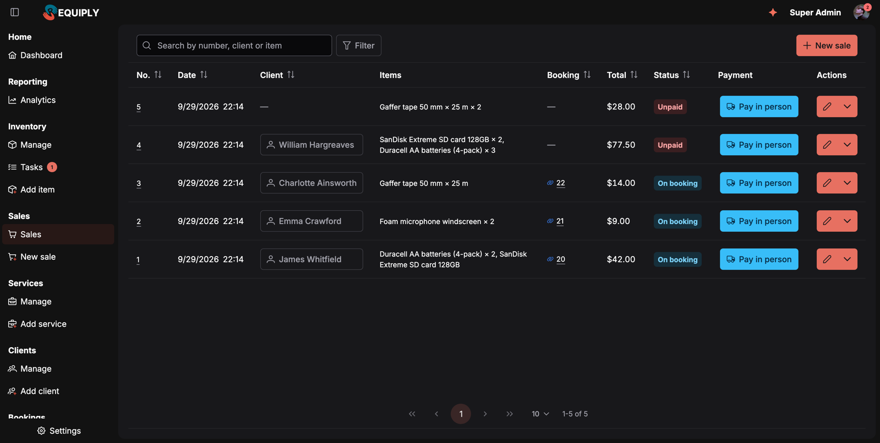Sort the table by No. column
Viewport: 880px width, 443px height.
pyautogui.click(x=158, y=75)
